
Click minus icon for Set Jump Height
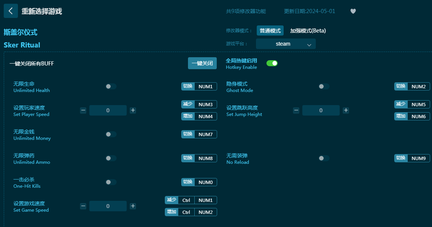click(296, 110)
